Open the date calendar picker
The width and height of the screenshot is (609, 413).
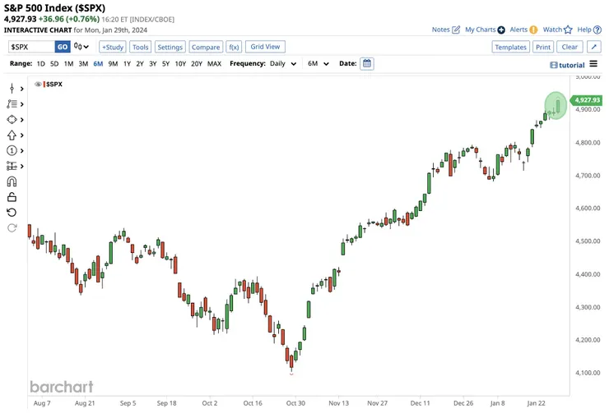tap(367, 63)
